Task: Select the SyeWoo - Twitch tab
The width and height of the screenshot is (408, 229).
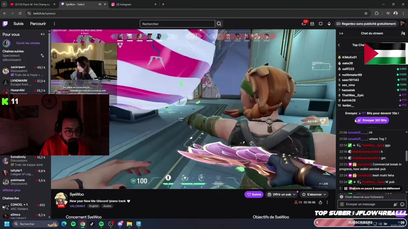Action: 84,4
